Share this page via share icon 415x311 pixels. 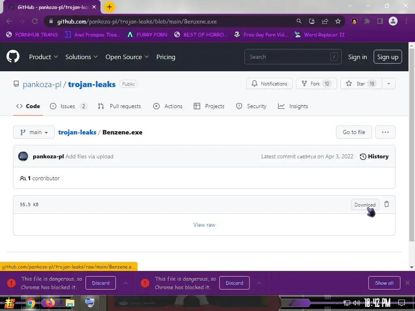pyautogui.click(x=325, y=21)
